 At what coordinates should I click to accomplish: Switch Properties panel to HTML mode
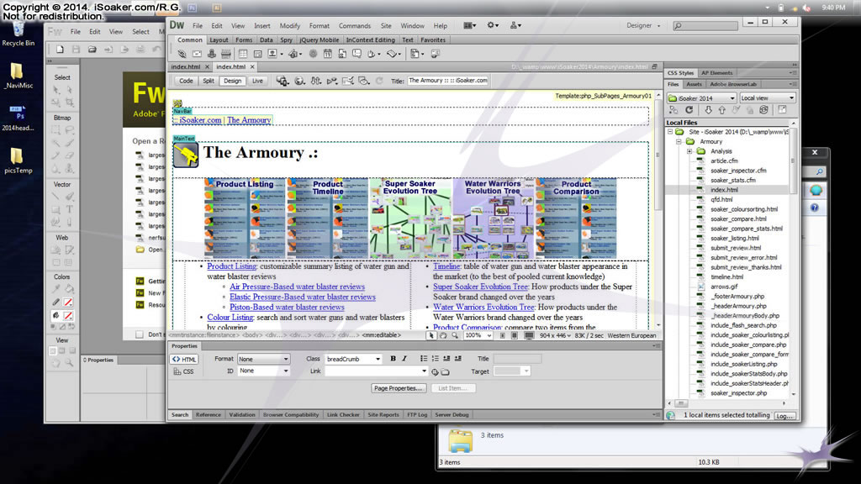point(184,360)
